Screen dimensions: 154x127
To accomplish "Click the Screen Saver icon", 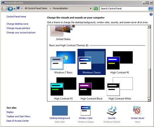I will (x=137, y=110).
